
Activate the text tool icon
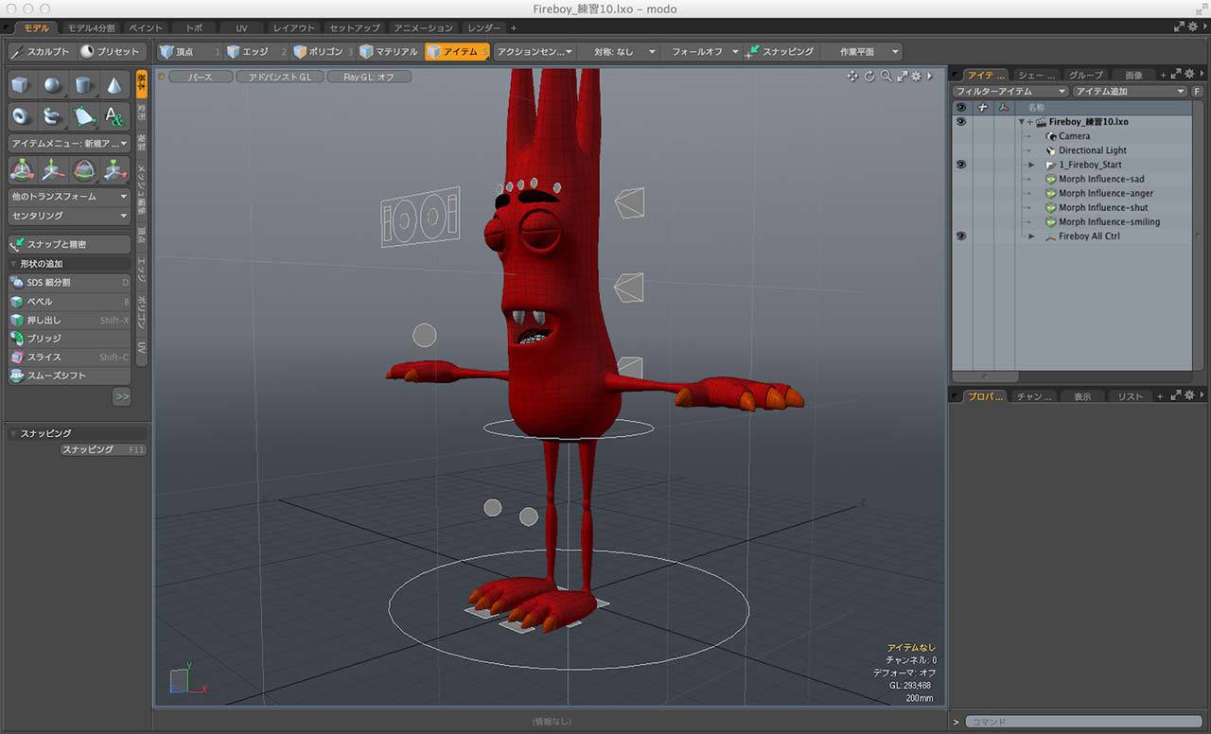click(114, 116)
